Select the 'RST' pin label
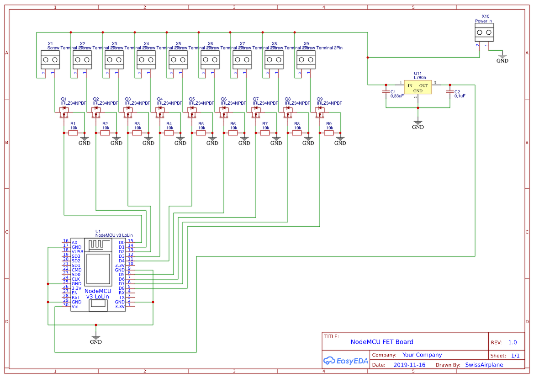Image resolution: width=534 pixels, height=378 pixels. [x=76, y=298]
